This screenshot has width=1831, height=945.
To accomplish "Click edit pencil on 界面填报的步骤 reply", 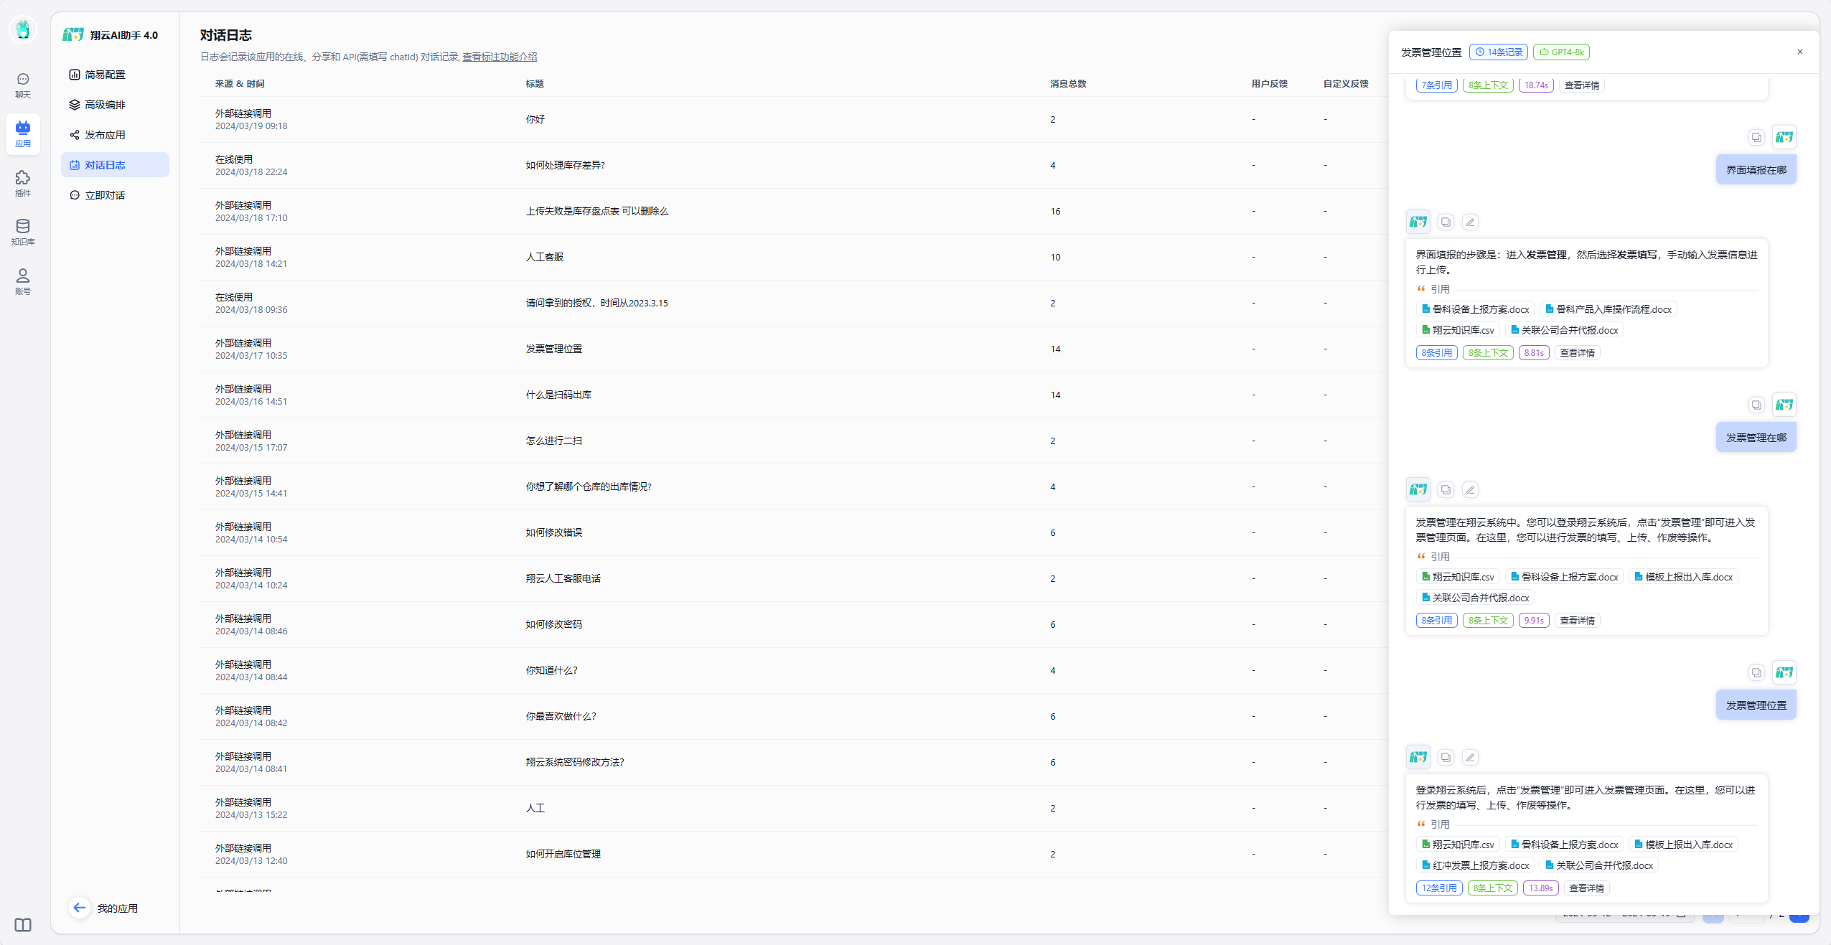I will click(1470, 222).
